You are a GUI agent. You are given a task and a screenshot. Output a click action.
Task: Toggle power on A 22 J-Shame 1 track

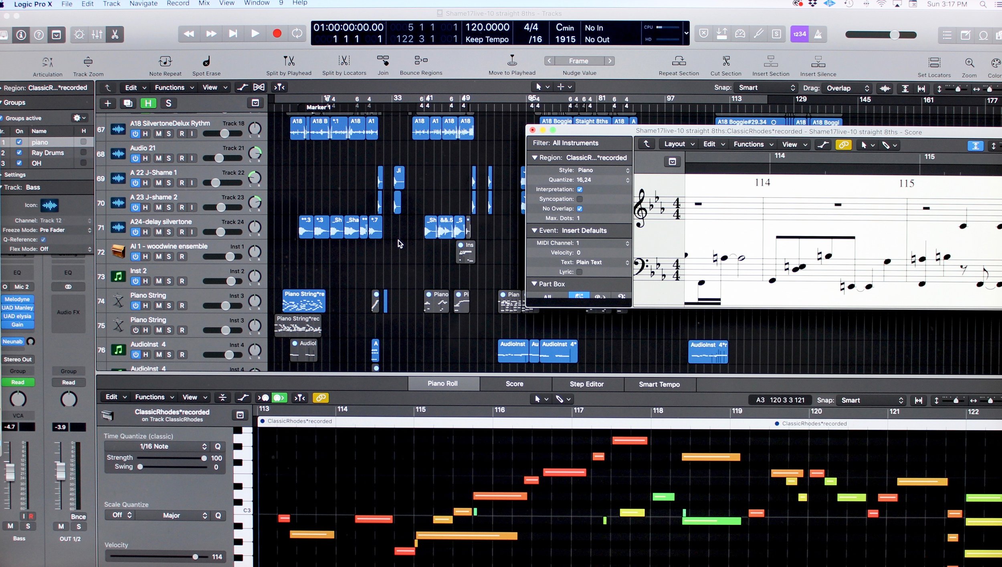click(135, 183)
